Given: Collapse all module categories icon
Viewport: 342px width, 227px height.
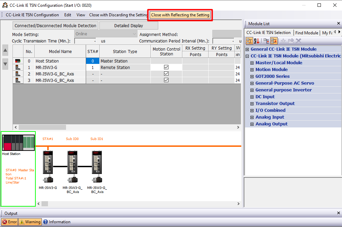Looking at the screenshot, I should point(274,41).
